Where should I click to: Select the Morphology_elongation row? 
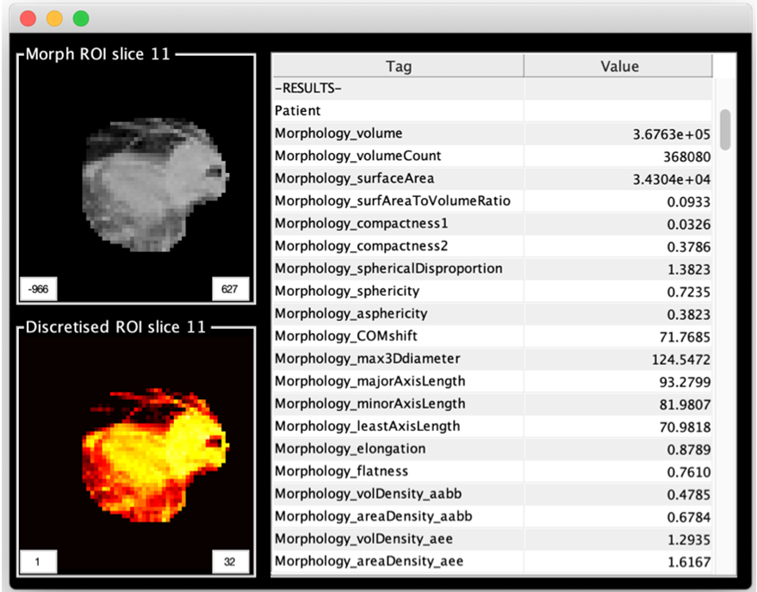493,448
